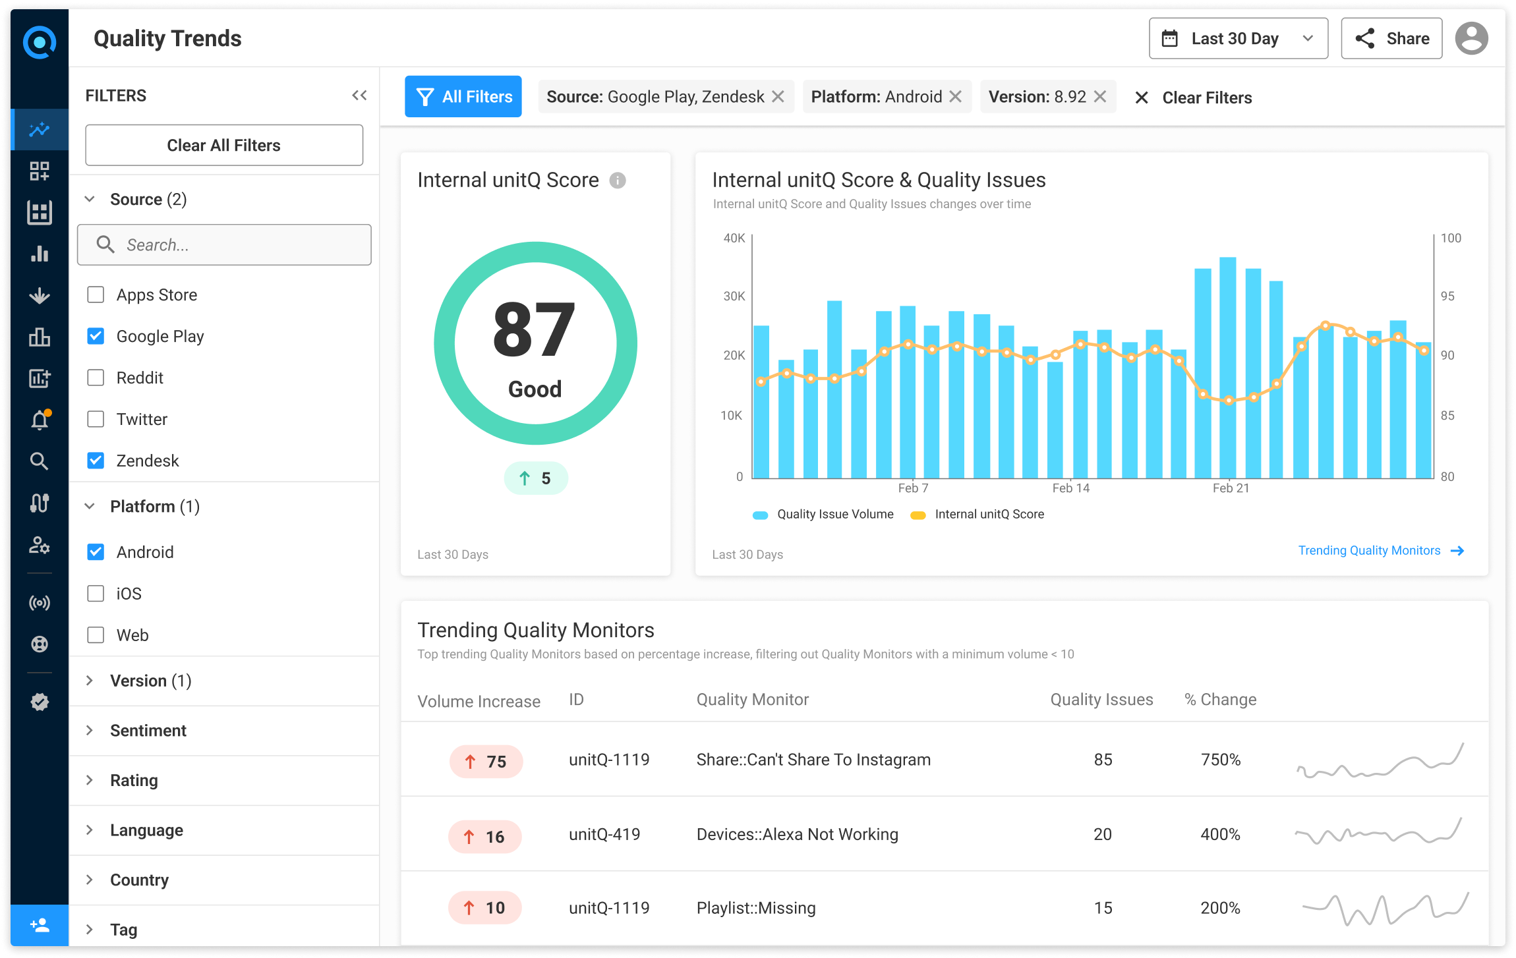Expand the Country filter section
Screen dimensions: 1516x958
[139, 880]
